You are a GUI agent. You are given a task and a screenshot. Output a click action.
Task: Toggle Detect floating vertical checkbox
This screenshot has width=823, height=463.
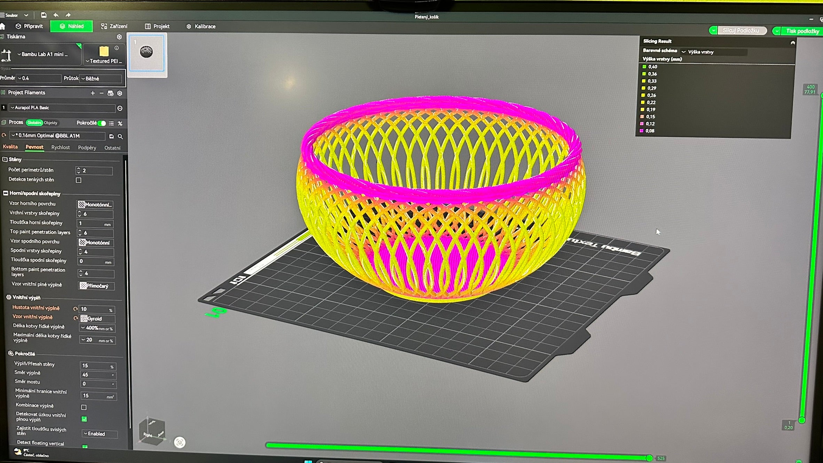(x=85, y=446)
